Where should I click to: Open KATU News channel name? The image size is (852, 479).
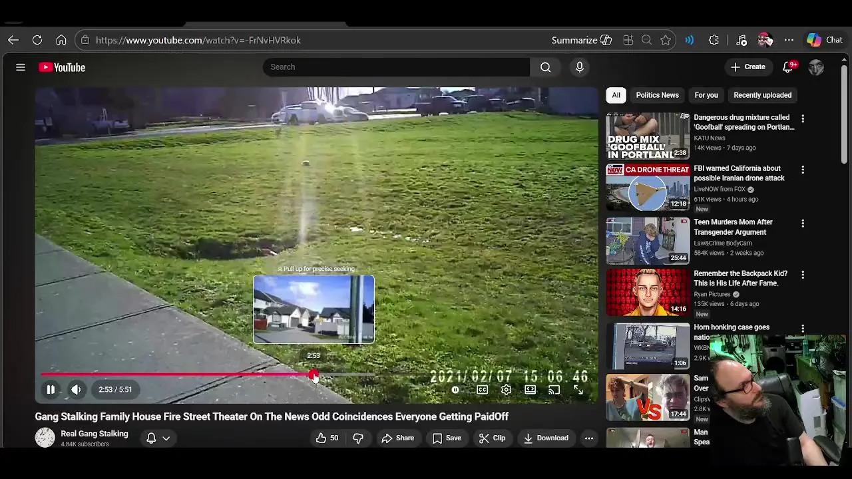710,138
